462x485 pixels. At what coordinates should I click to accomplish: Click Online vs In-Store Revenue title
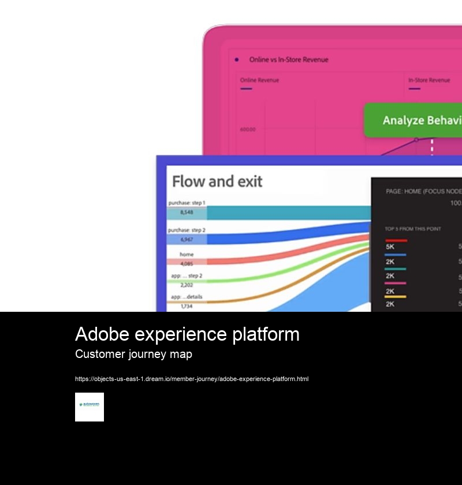[x=289, y=59]
